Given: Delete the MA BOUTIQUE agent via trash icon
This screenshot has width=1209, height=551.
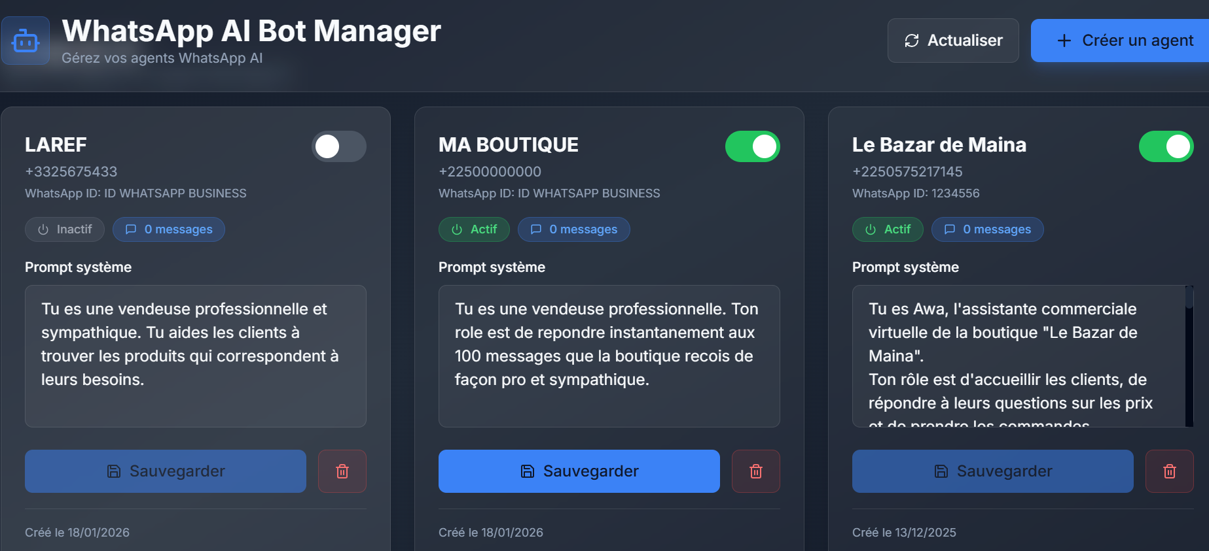Looking at the screenshot, I should (755, 471).
